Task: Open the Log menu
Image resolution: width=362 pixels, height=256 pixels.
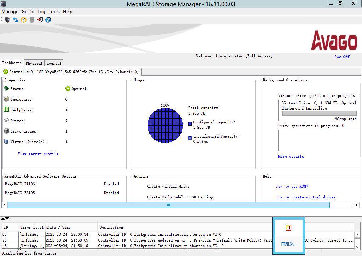Action: [x=41, y=12]
